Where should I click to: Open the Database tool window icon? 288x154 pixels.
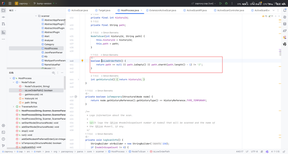[x=285, y=24]
